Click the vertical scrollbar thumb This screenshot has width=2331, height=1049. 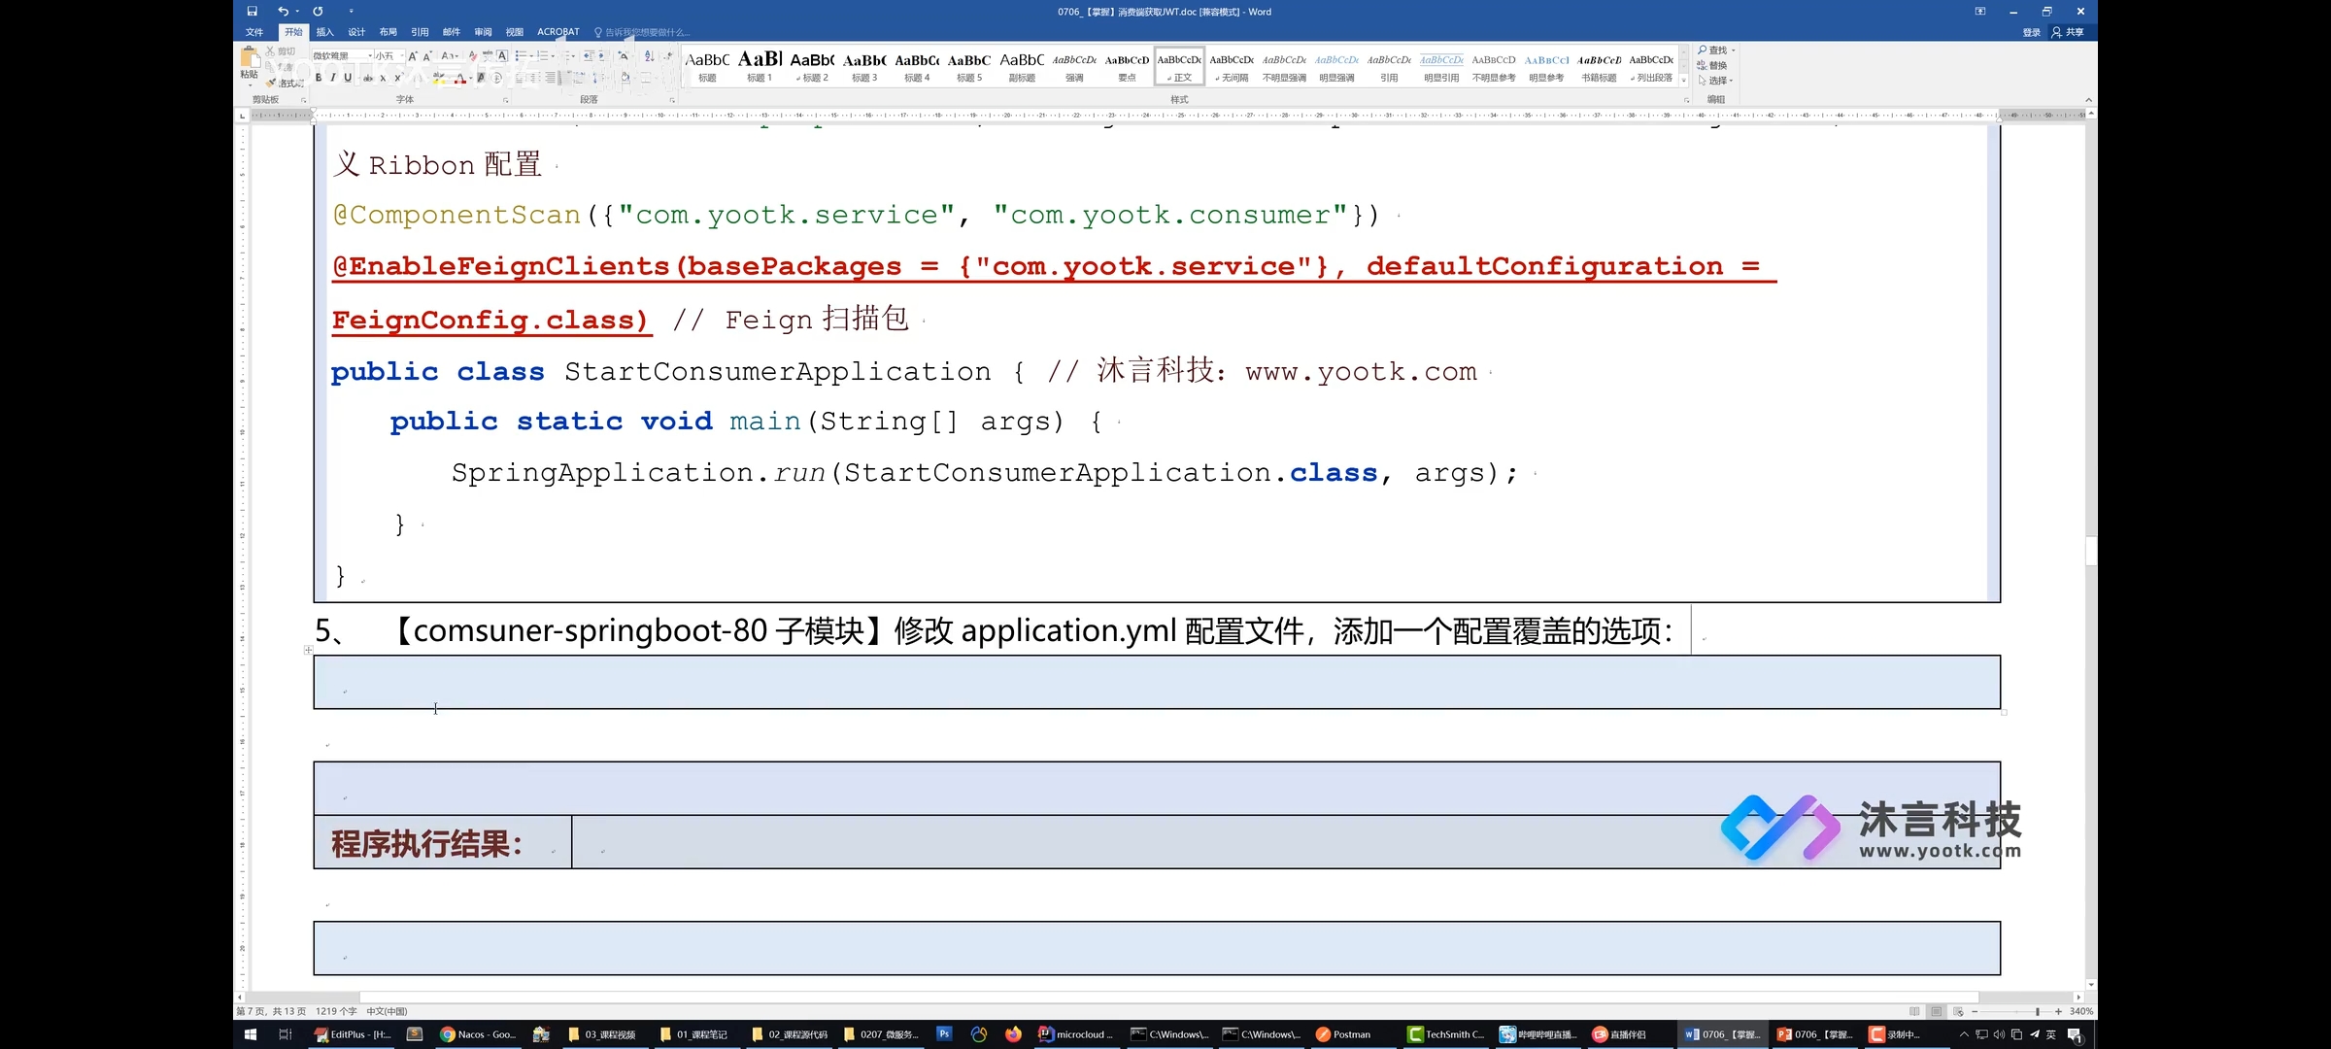coord(2091,551)
